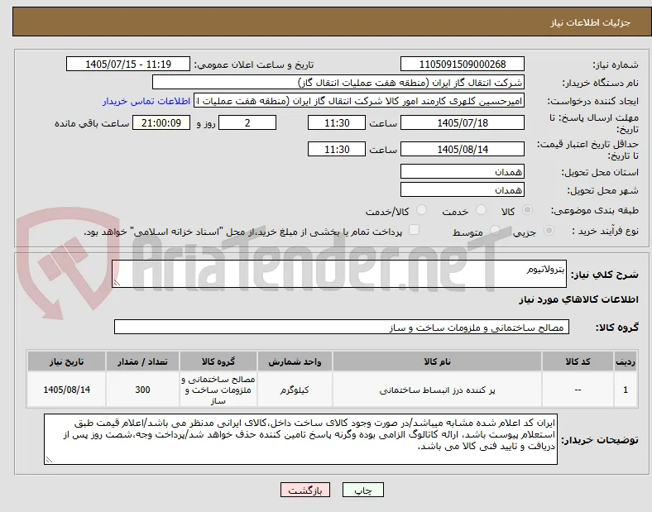This screenshot has width=652, height=512.
Task: Click the quantity cell 300
Action: click(x=142, y=390)
